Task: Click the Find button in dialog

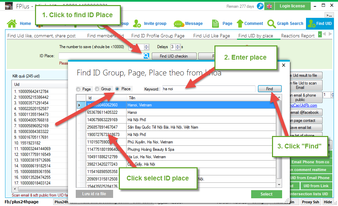Action: 270,89
